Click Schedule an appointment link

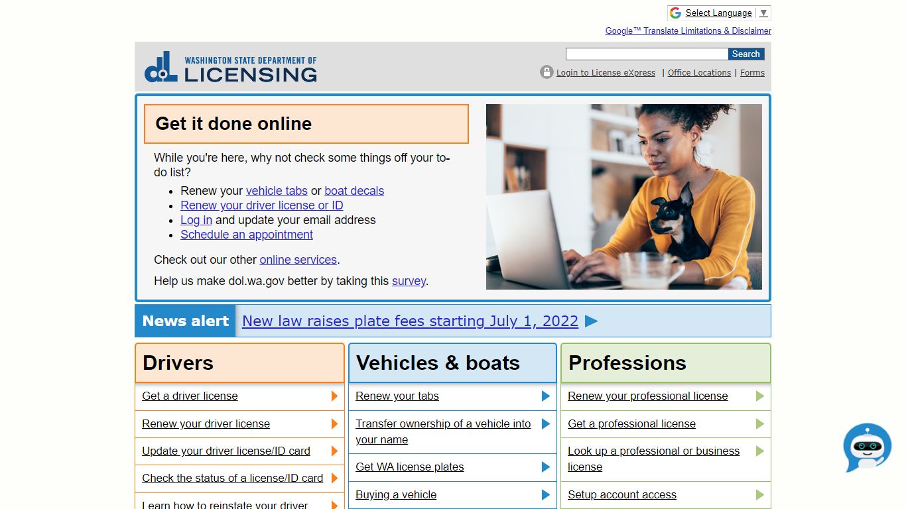[x=247, y=235]
